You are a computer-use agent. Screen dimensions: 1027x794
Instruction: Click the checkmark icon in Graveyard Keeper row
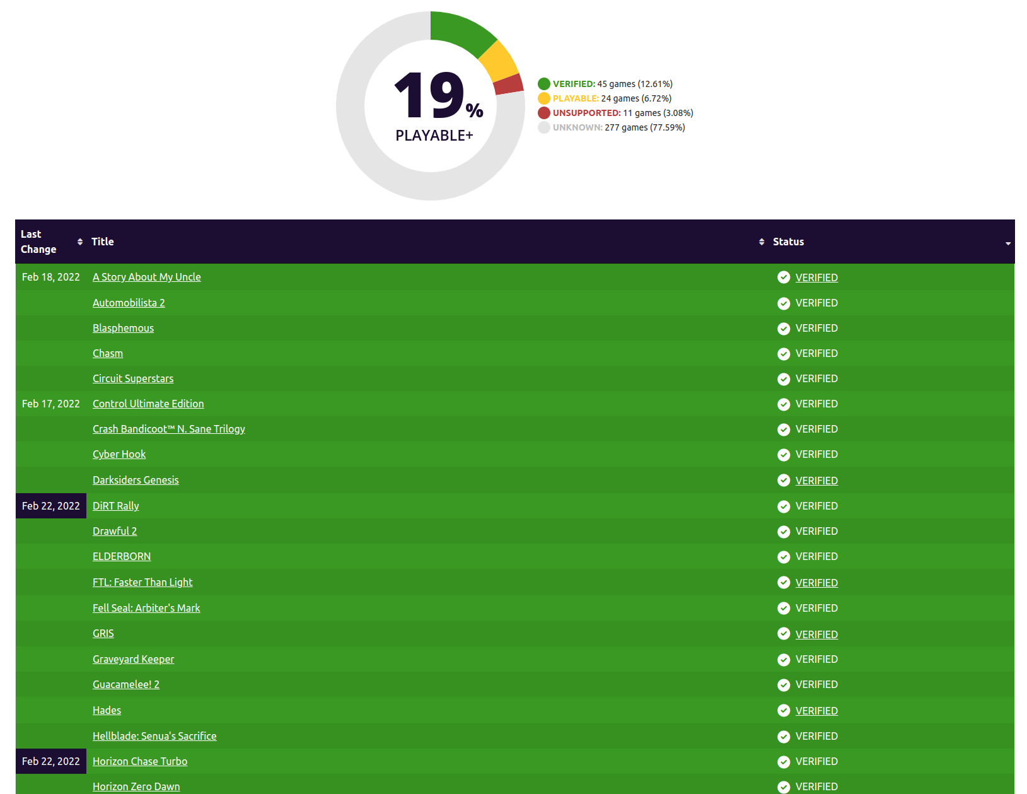pyautogui.click(x=784, y=660)
